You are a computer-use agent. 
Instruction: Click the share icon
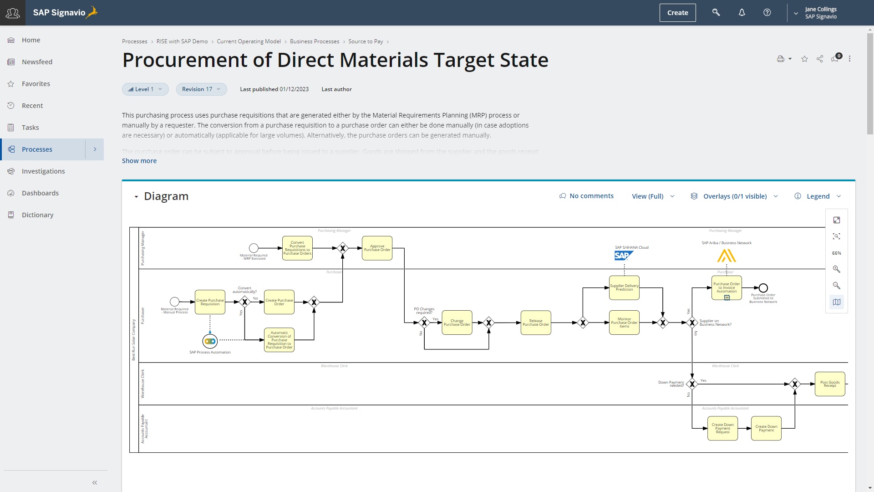(x=820, y=59)
